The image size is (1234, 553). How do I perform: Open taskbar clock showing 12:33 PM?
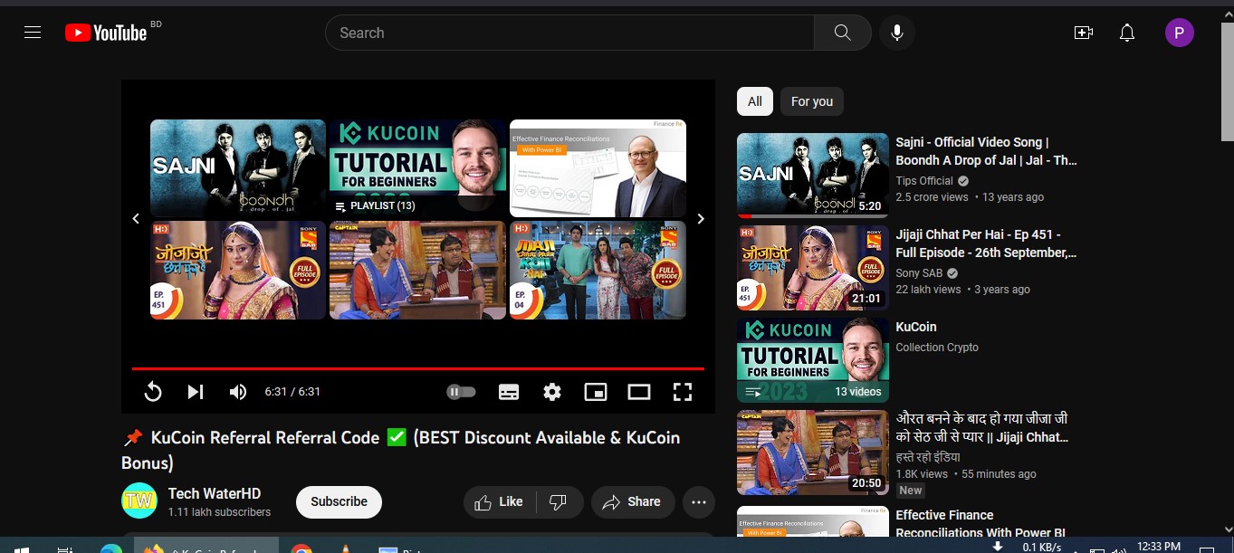pos(1159,547)
